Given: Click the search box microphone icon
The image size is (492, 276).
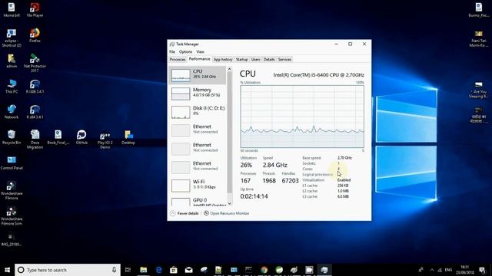Looking at the screenshot, I should (114, 270).
